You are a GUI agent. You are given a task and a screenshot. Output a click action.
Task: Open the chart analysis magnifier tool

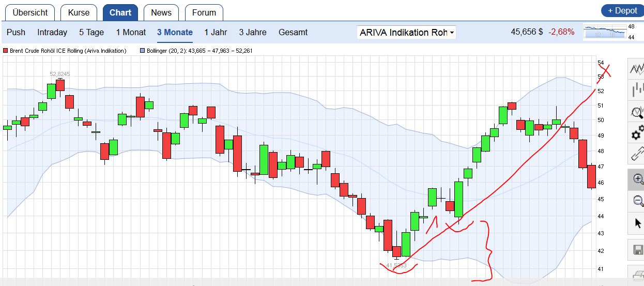637,111
